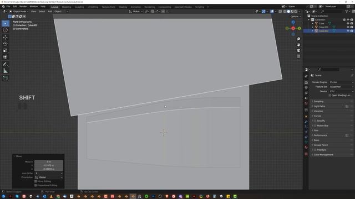Hide Collection in viewport via eye icon
355x199 pixels.
[x=348, y=20]
